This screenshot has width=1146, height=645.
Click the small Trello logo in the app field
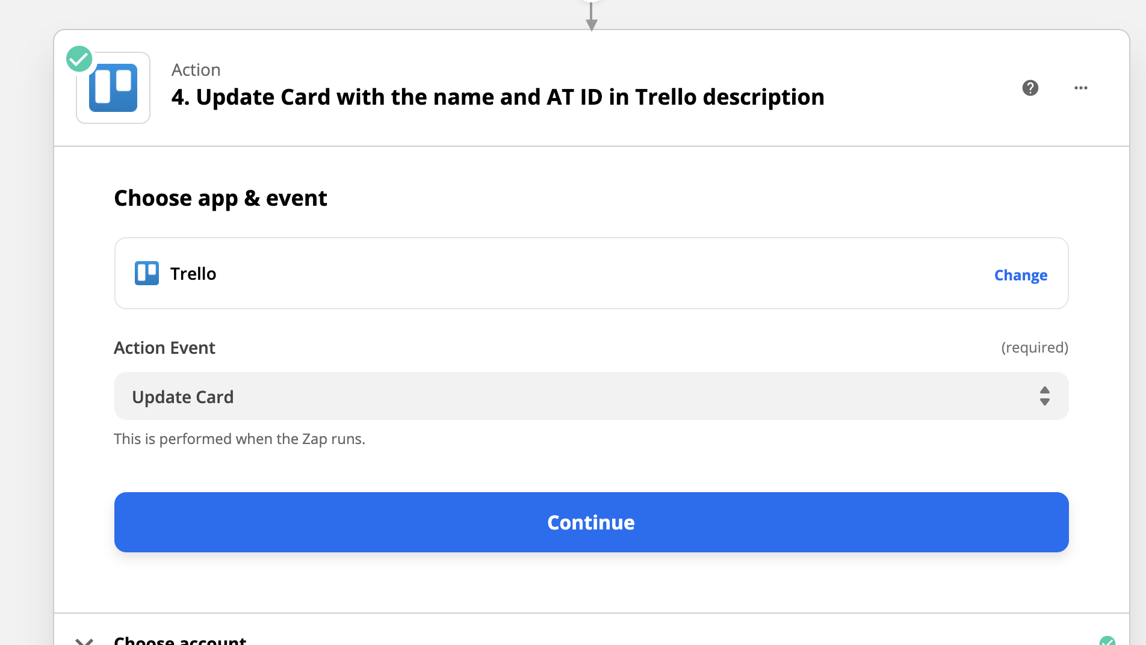click(x=147, y=273)
